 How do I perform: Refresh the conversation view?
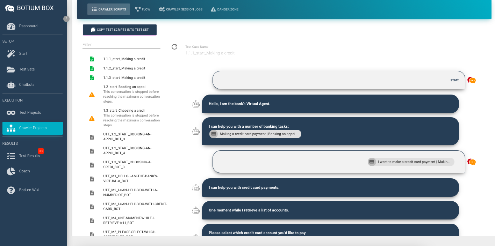(174, 46)
